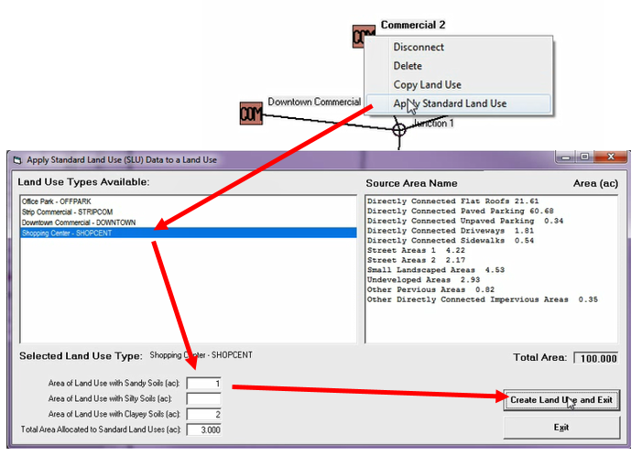Viewport: 642px width, 456px height.
Task: Select the Junction 1 node symbol
Action: 399,130
